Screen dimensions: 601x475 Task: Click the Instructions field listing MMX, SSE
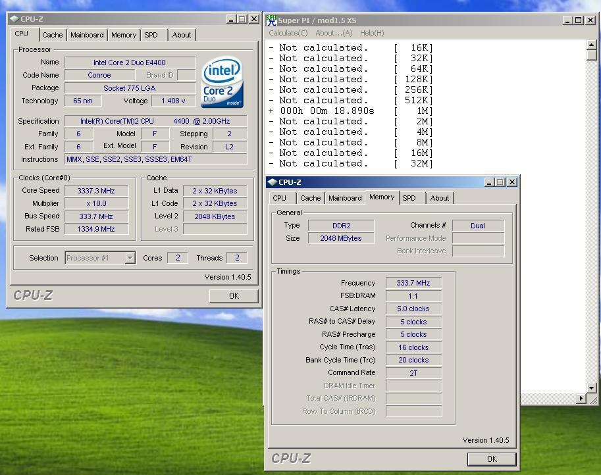(155, 159)
